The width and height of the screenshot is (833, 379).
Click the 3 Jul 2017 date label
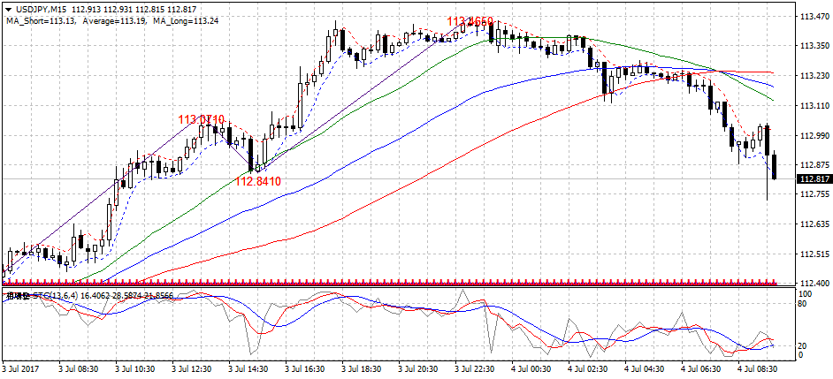coord(21,368)
